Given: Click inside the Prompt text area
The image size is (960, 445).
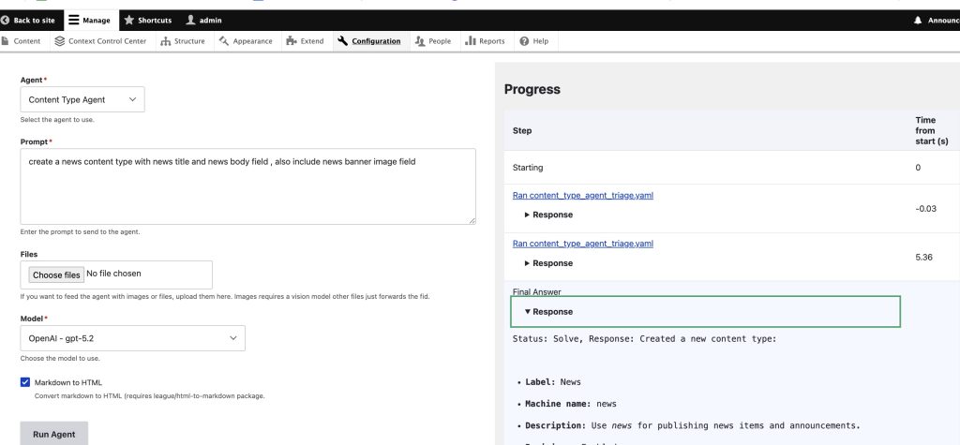Looking at the screenshot, I should pos(247,185).
